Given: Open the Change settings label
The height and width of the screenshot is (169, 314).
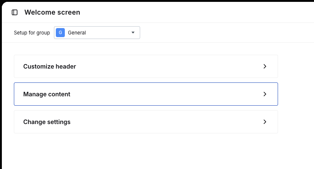Looking at the screenshot, I should [47, 122].
